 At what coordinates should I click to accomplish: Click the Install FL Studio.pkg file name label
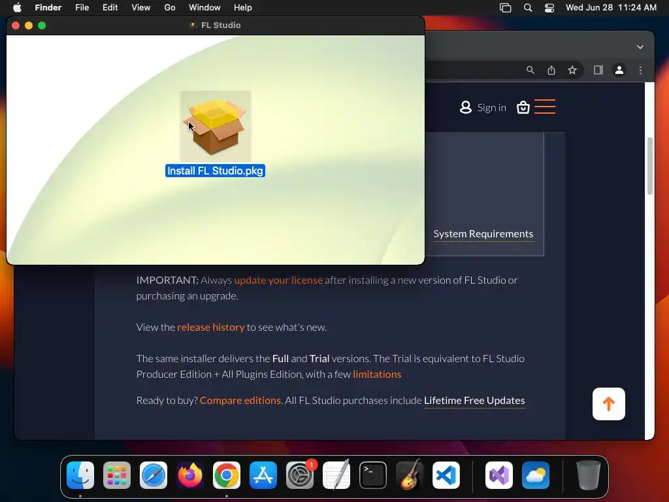(x=215, y=171)
